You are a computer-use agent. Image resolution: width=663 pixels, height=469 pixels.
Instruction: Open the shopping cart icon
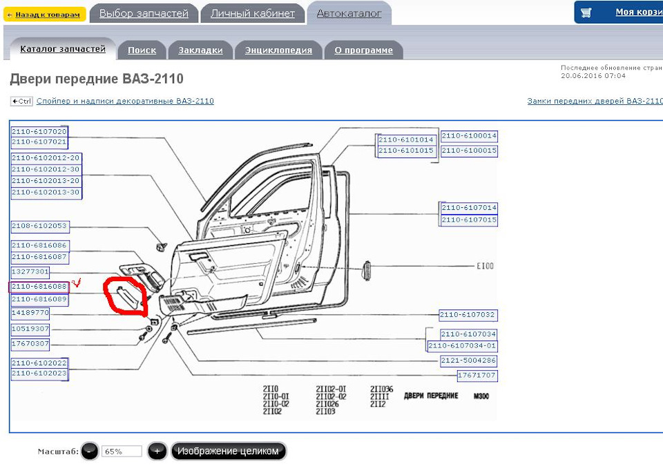pyautogui.click(x=586, y=12)
